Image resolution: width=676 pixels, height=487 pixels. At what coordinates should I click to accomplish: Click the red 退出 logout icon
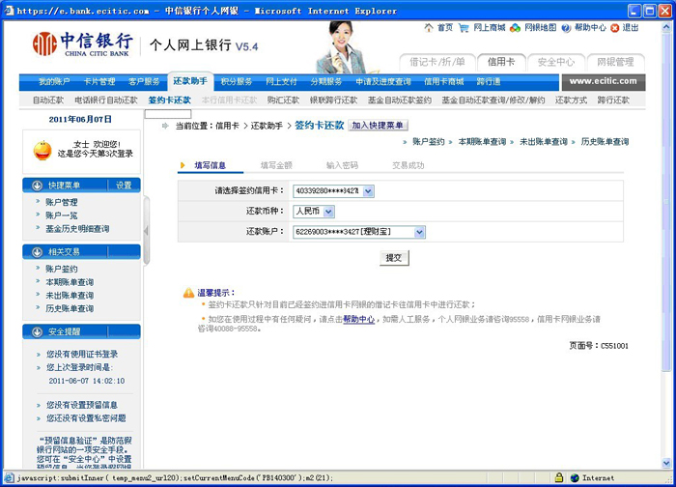[x=614, y=28]
